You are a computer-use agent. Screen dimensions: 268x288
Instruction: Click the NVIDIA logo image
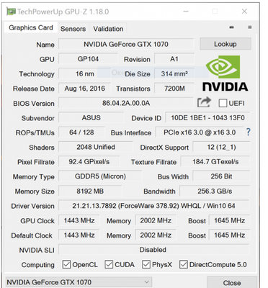[x=225, y=73]
